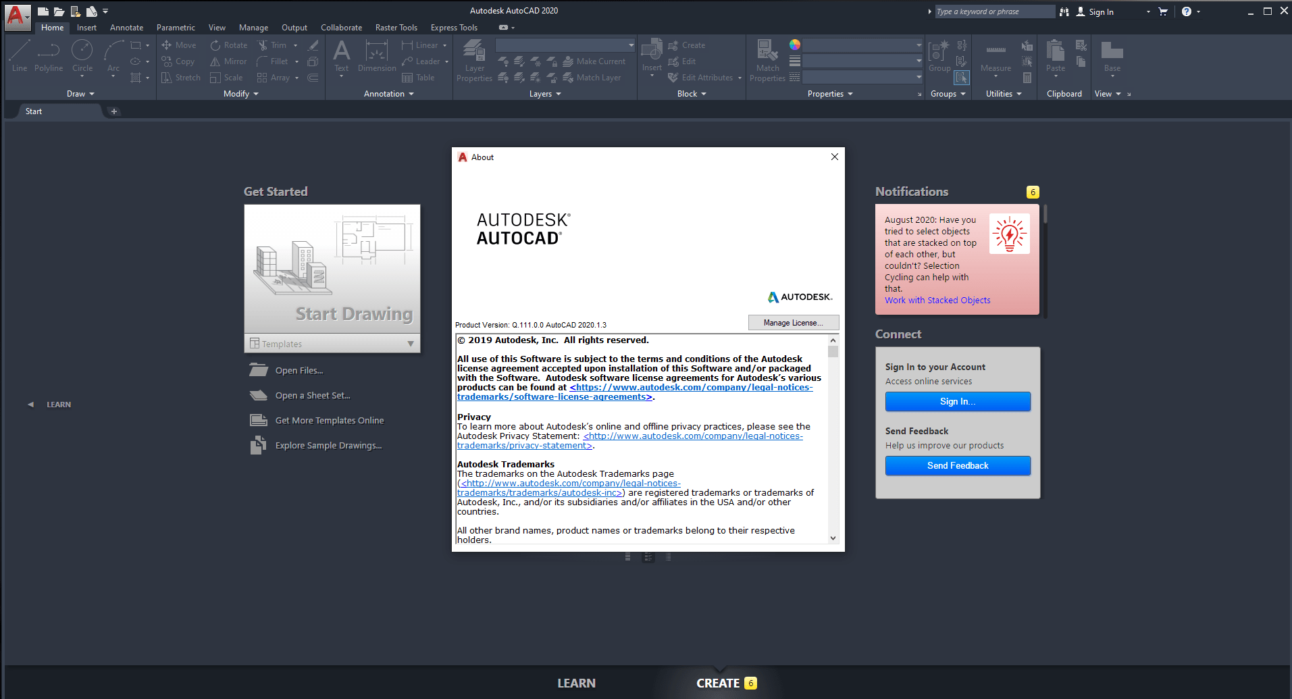Image resolution: width=1292 pixels, height=699 pixels.
Task: Open the layer name combo box
Action: 565,45
